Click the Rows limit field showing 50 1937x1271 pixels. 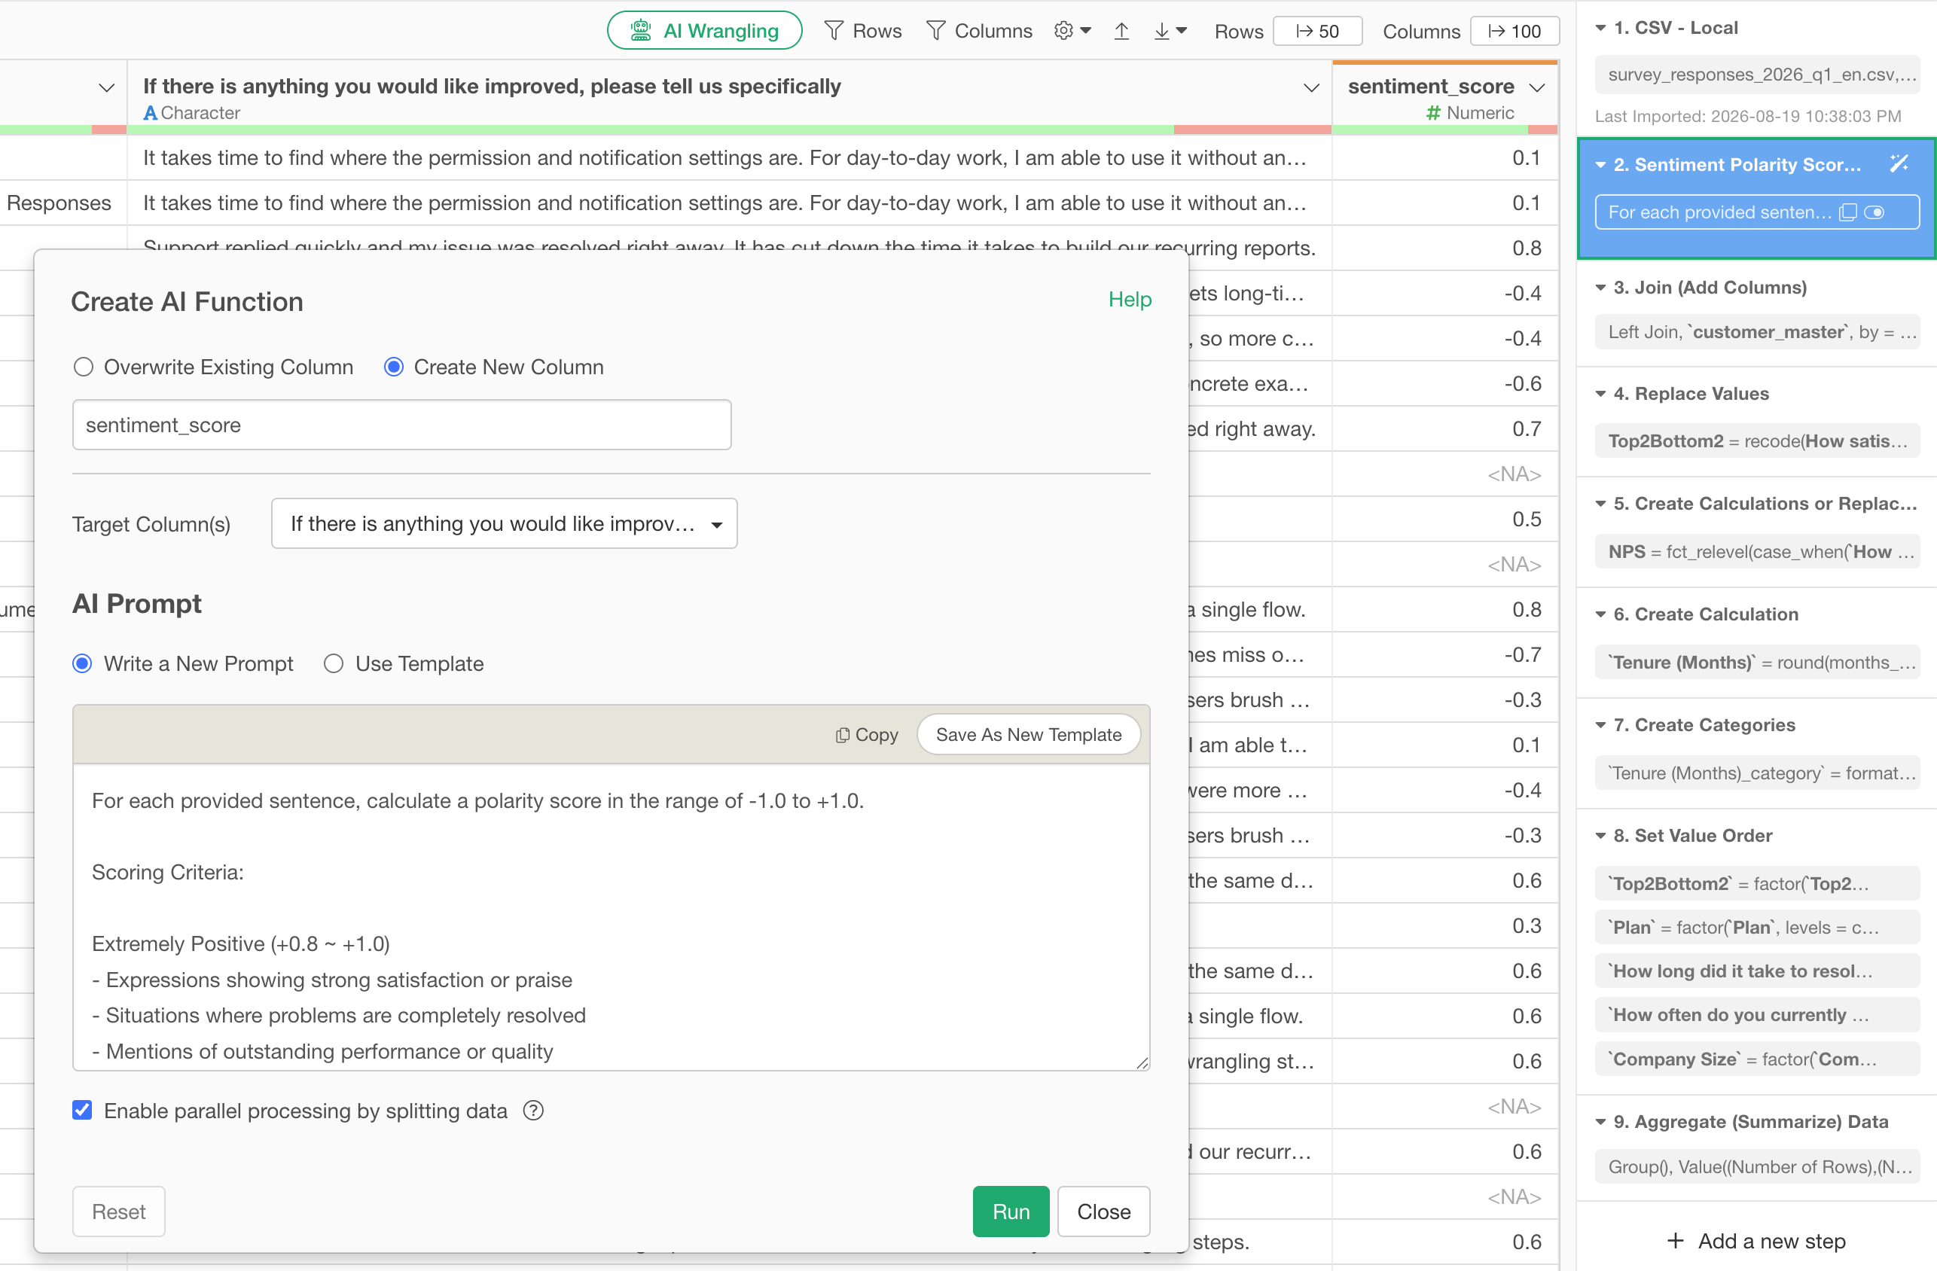[x=1318, y=31]
